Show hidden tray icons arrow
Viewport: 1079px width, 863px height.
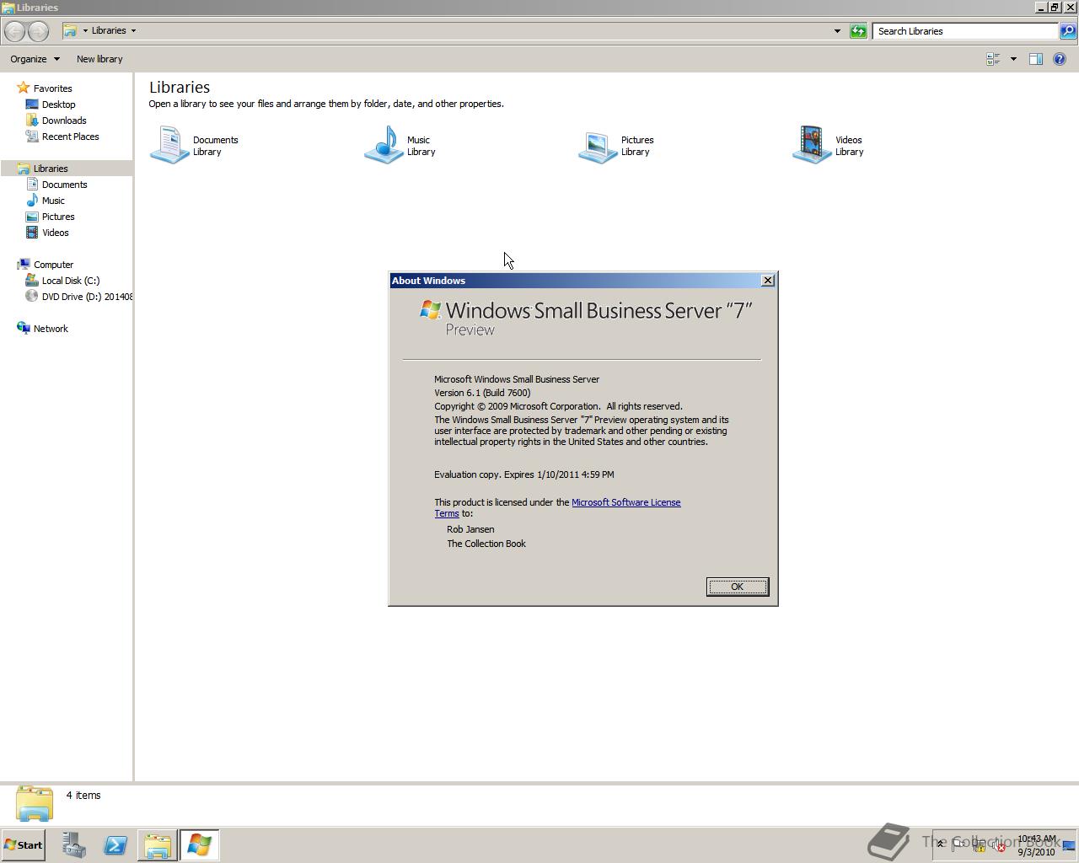940,844
